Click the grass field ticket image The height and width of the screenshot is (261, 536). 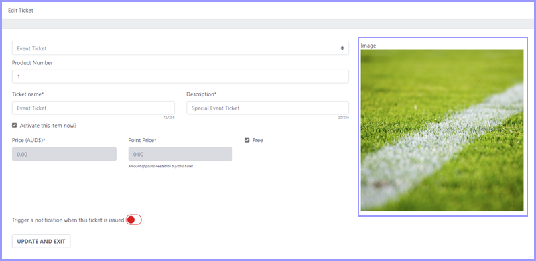pos(442,130)
